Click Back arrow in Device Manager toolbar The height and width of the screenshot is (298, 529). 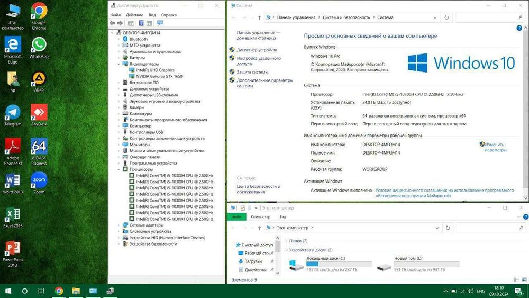pyautogui.click(x=112, y=23)
